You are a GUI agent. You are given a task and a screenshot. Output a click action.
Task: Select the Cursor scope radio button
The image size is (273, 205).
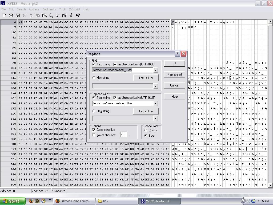coord(146,130)
